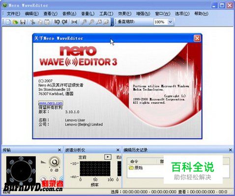Open the 帮助(H) menu

tap(201, 14)
